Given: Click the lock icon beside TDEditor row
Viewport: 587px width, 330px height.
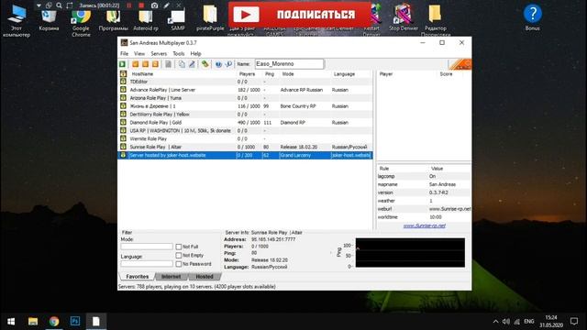Looking at the screenshot, I should coord(123,82).
